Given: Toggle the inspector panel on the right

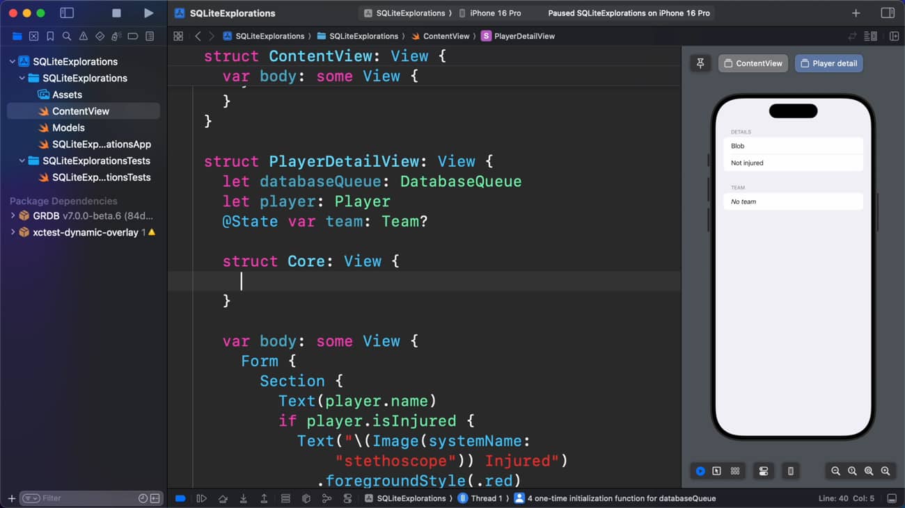Looking at the screenshot, I should point(888,13).
